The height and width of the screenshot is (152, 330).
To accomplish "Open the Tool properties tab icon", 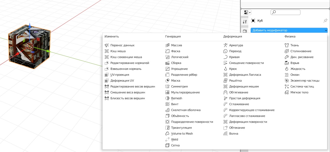I will coord(245,21).
